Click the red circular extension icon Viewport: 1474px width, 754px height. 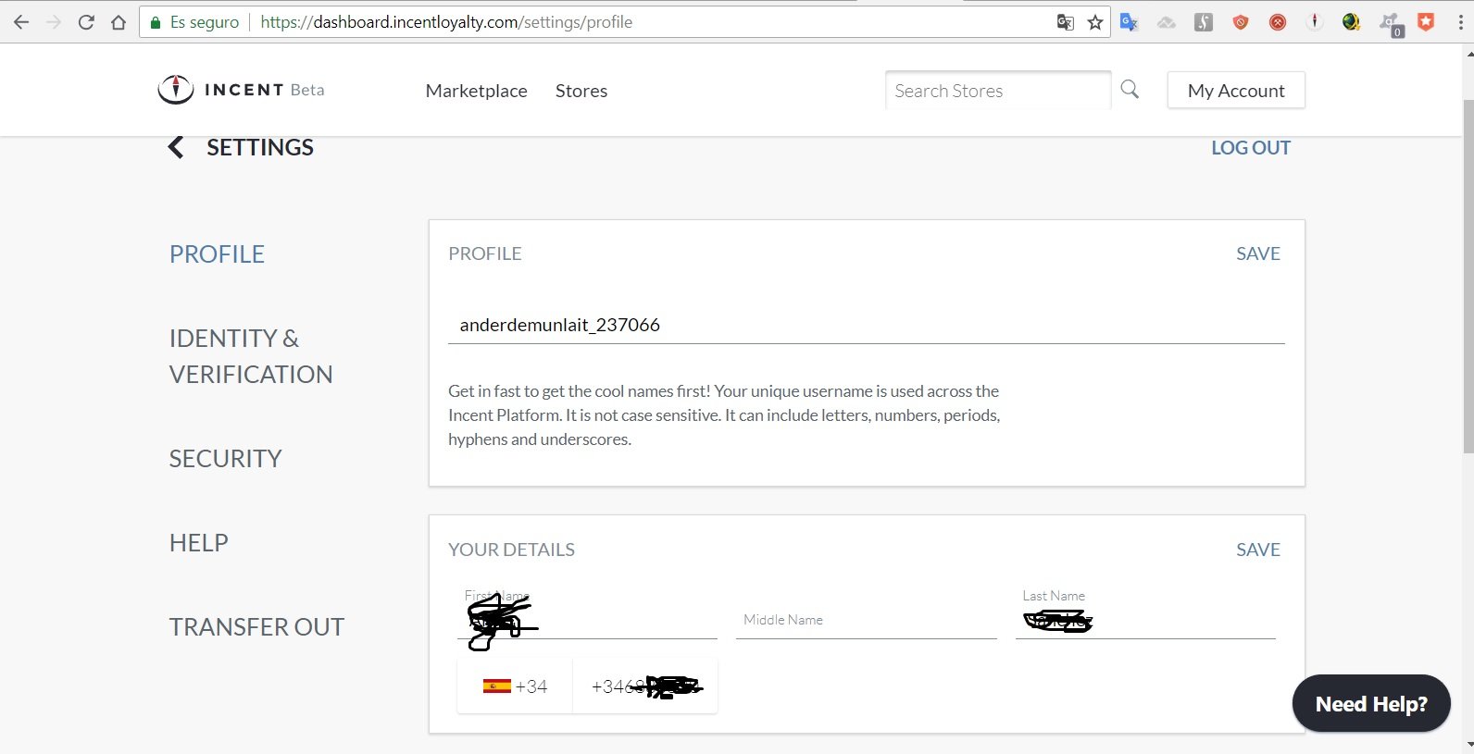click(1278, 22)
